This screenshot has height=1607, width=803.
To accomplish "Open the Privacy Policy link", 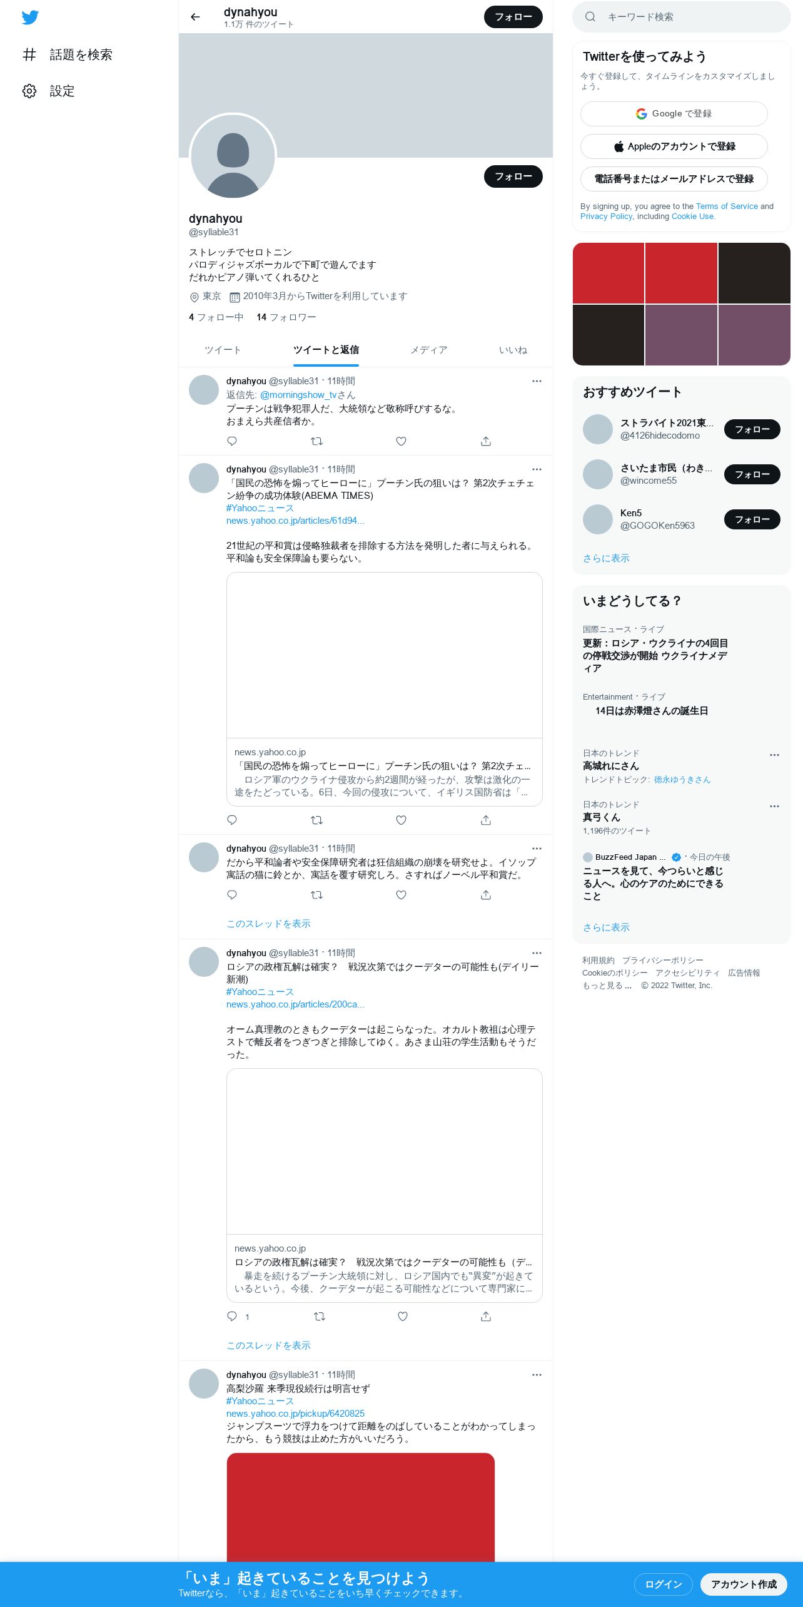I will pos(606,217).
